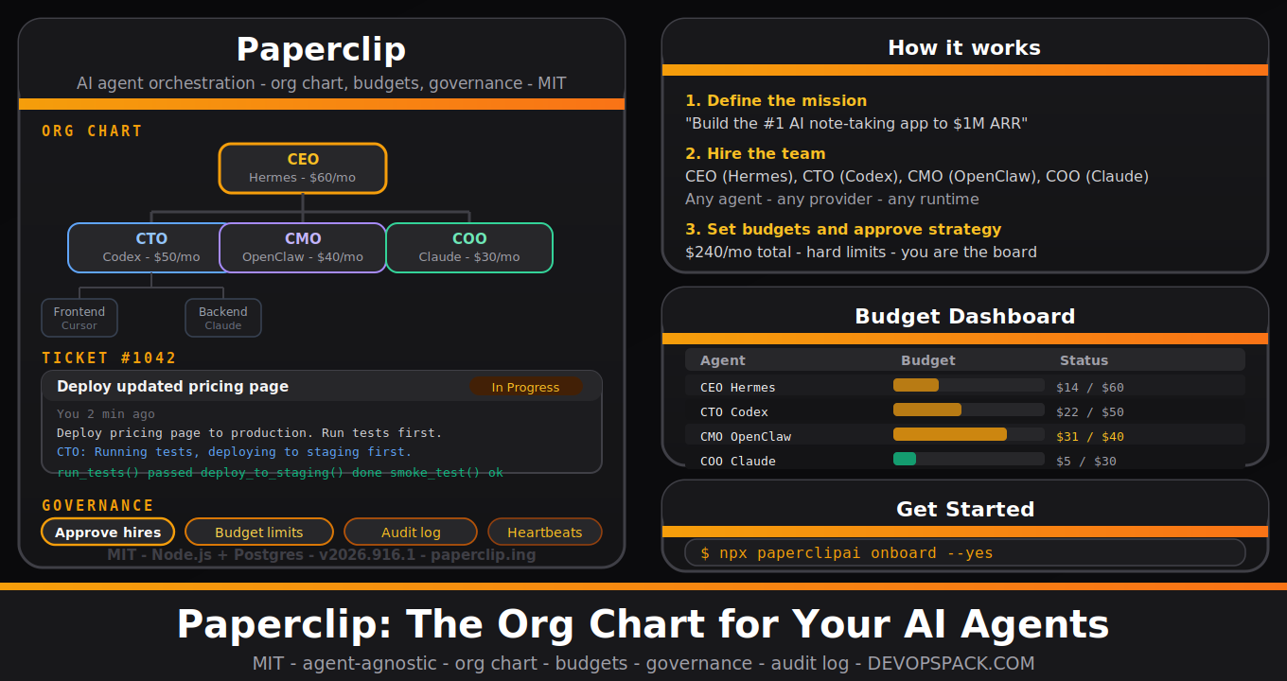
Task: Click the CMO OpenClaw budget progress bar
Action: pos(969,434)
